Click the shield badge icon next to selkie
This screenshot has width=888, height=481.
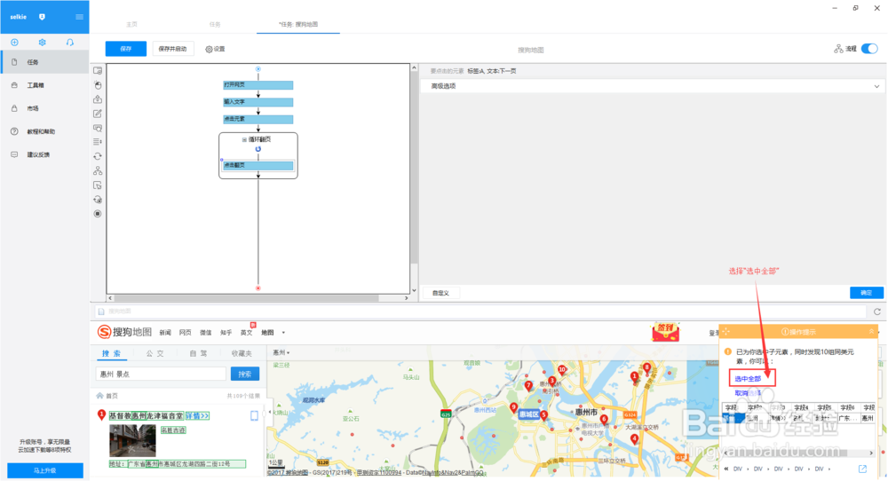tap(42, 17)
